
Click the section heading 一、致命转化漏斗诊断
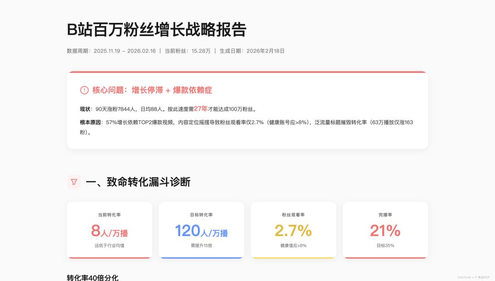[138, 182]
